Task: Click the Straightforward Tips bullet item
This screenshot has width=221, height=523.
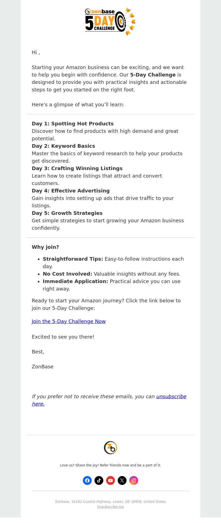Action: [113, 263]
